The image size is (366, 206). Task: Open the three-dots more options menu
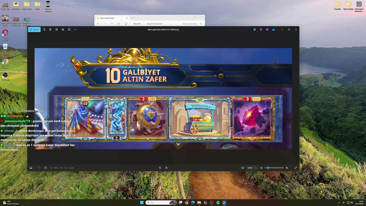pyautogui.click(x=75, y=29)
